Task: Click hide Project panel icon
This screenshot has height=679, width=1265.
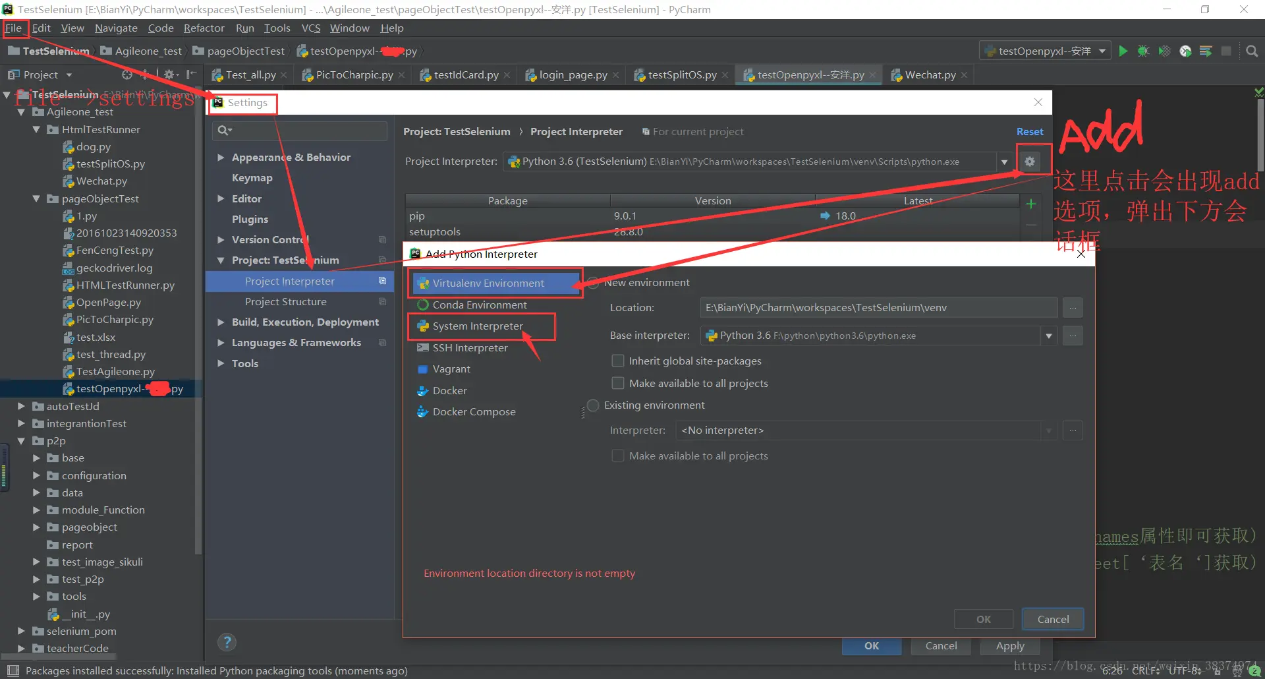Action: pyautogui.click(x=191, y=74)
